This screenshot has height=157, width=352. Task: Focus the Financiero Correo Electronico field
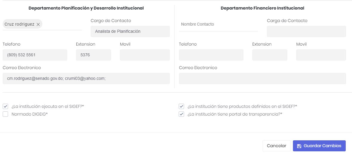click(x=262, y=78)
